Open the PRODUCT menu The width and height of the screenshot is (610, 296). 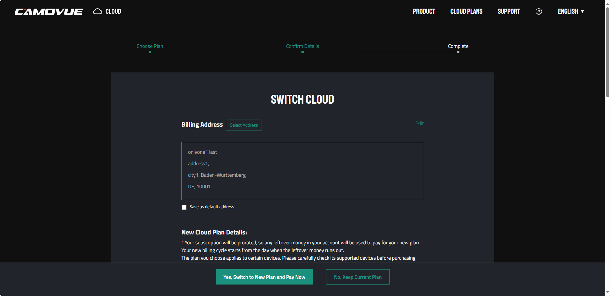[424, 11]
